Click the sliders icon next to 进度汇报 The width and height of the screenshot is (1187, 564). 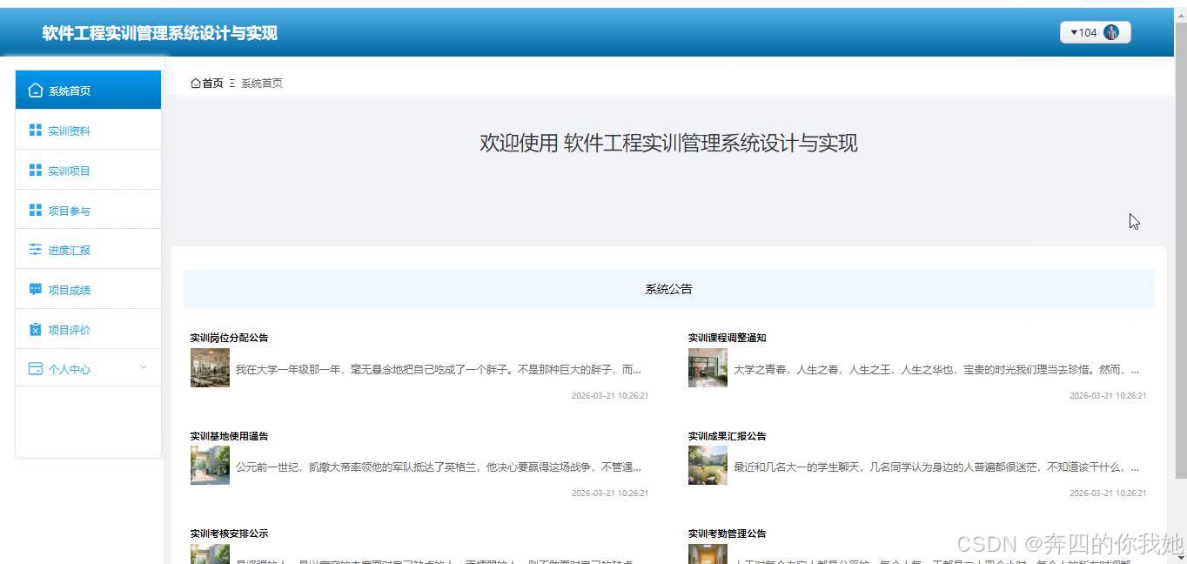coord(36,250)
